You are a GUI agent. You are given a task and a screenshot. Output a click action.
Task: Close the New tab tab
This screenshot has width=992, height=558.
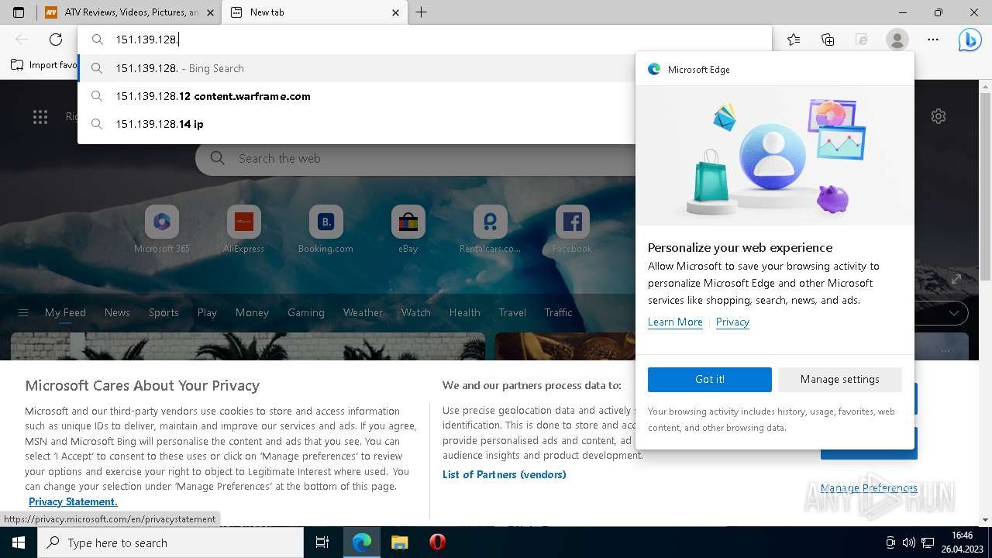pyautogui.click(x=396, y=12)
